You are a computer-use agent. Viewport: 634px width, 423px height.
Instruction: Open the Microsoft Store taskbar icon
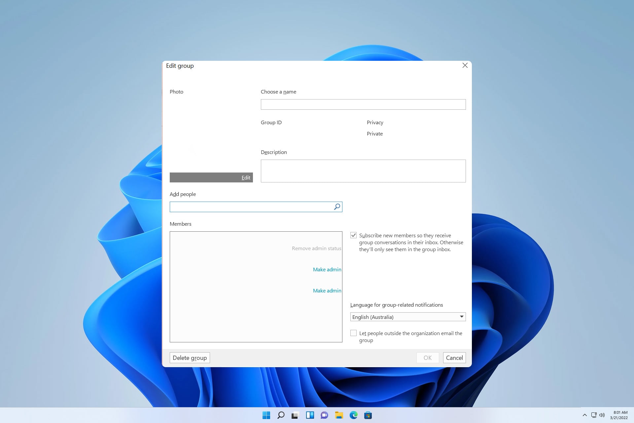[368, 415]
